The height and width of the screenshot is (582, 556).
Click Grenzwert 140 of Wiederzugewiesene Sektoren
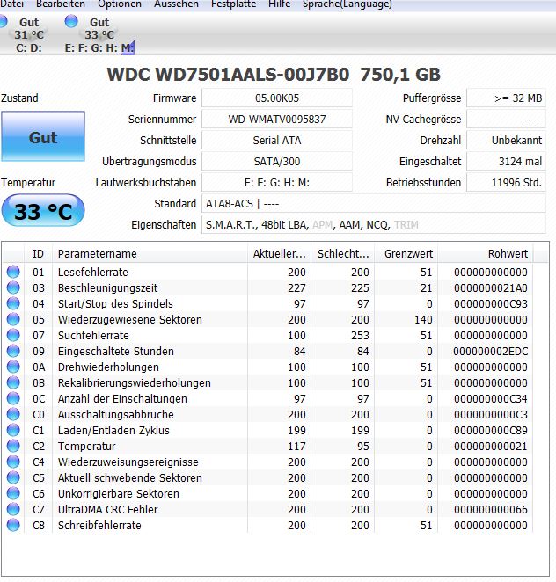click(x=423, y=320)
